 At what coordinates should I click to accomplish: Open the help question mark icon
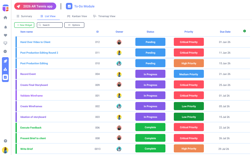(5, 141)
